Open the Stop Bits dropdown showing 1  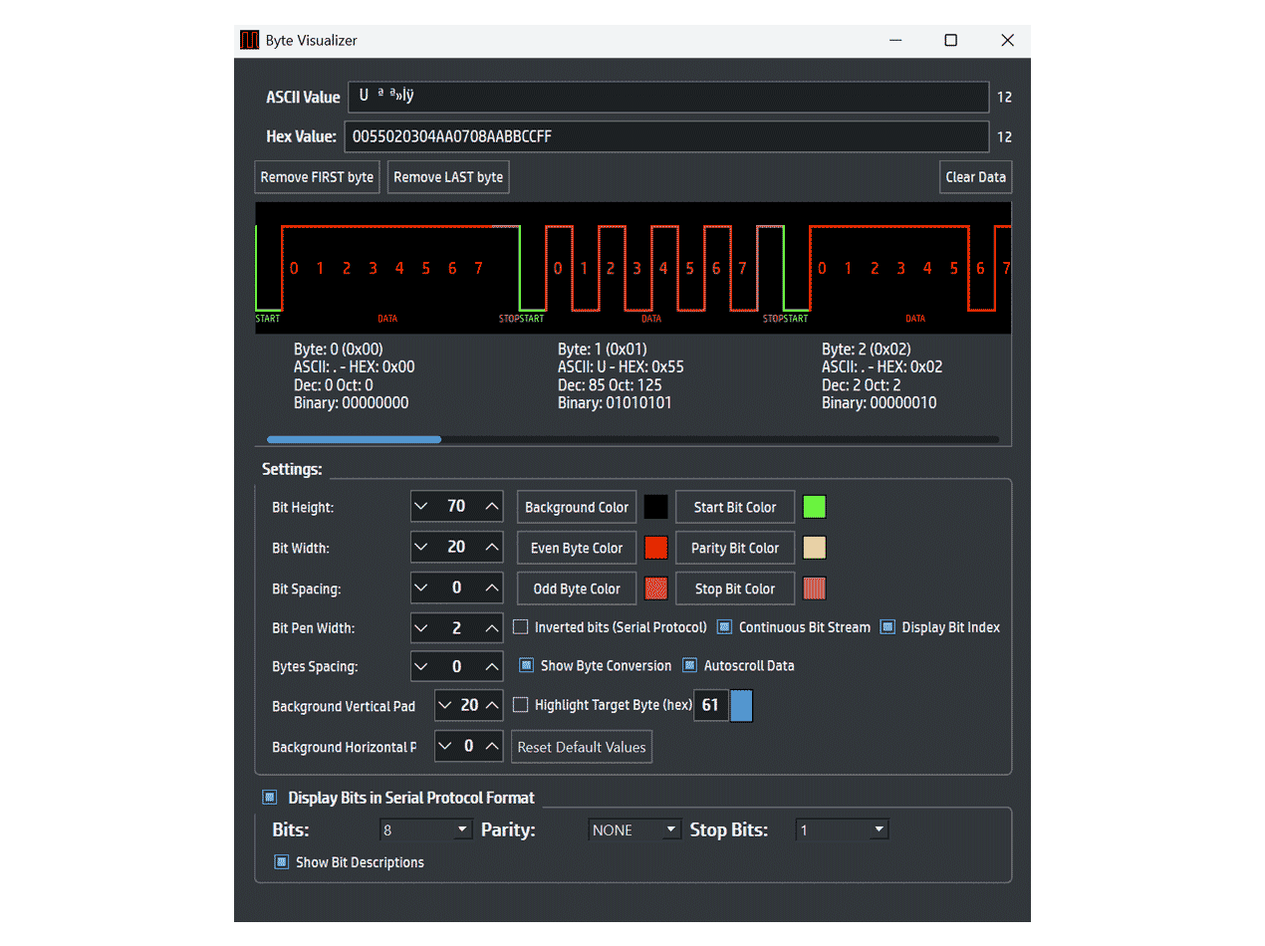click(842, 829)
